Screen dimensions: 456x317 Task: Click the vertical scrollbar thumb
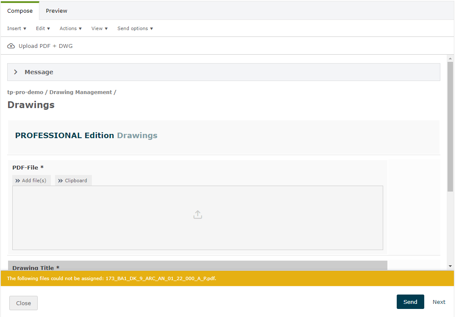tap(450, 127)
